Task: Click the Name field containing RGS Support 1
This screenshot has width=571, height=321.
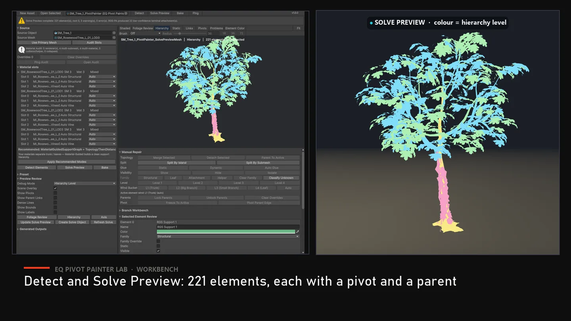Action: 228,227
